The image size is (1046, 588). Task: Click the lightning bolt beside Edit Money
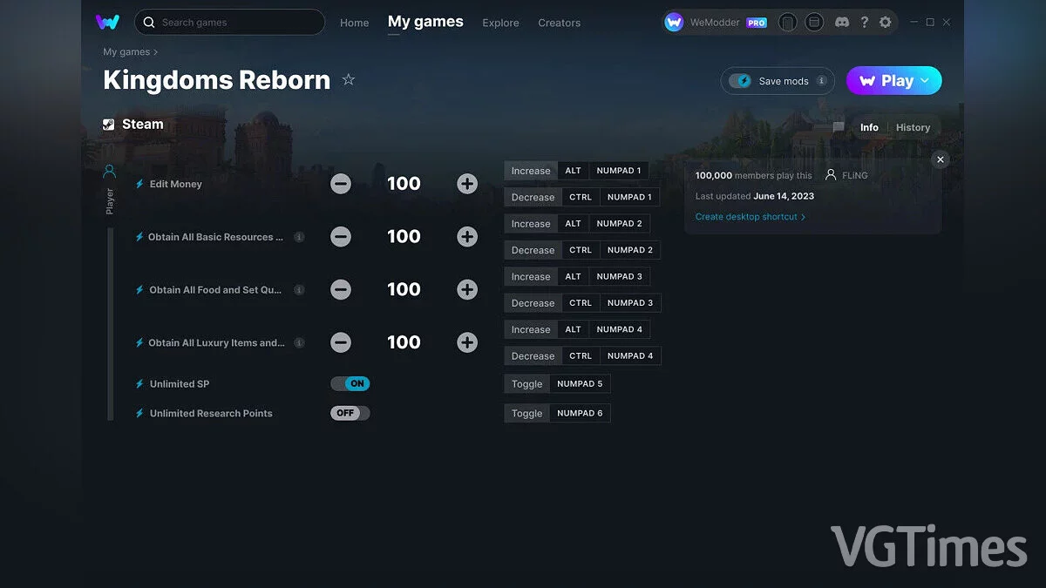139,184
